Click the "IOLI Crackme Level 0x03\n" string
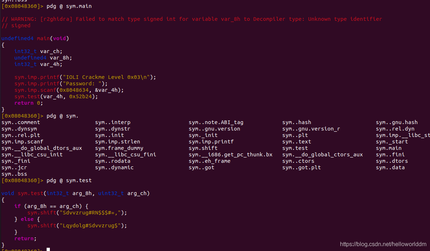 pyautogui.click(x=108, y=77)
